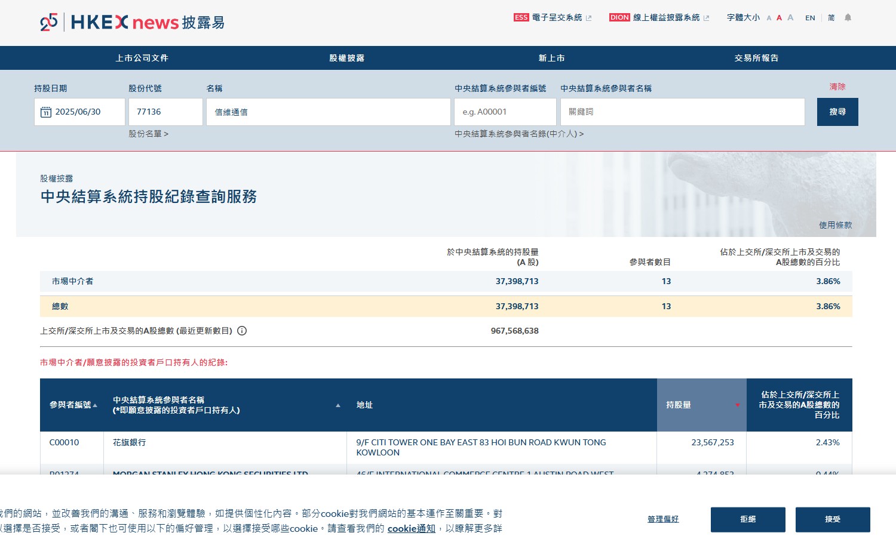896x539 pixels.
Task: Switch to Simplified Chinese 简
Action: (x=831, y=18)
